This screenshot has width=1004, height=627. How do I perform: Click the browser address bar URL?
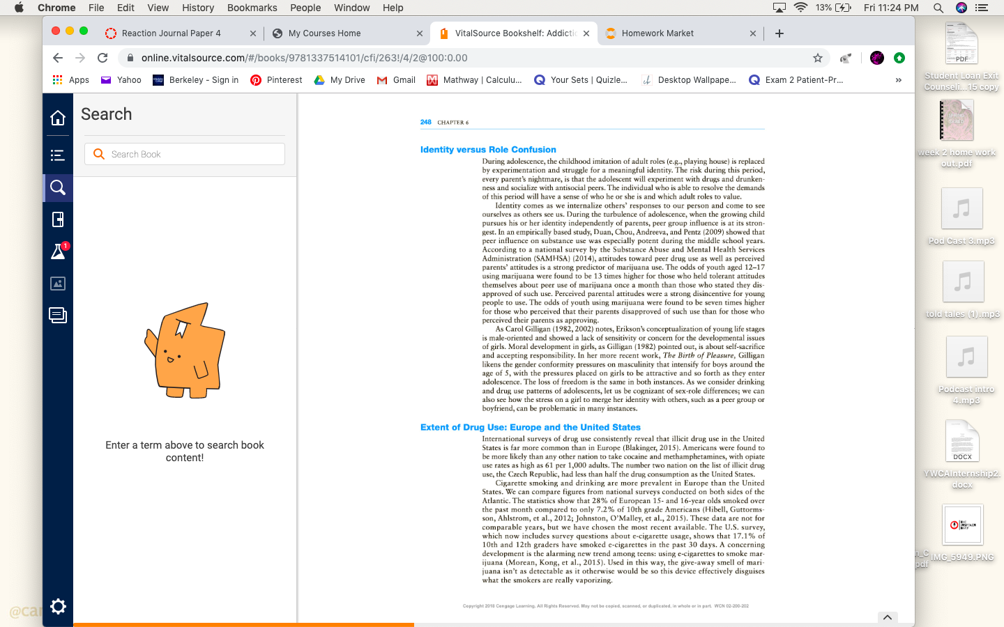click(304, 58)
